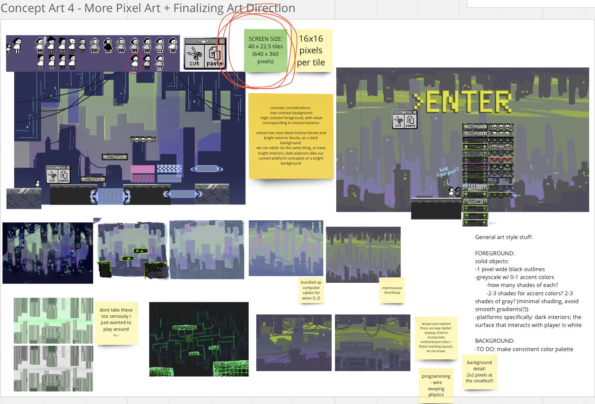The height and width of the screenshot is (404, 595).
Task: Select the dark green wireframe cable painting thumbnail
Action: tap(199, 339)
